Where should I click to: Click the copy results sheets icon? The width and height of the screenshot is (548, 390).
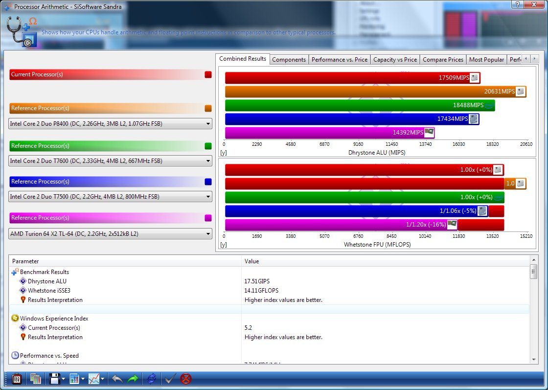pyautogui.click(x=35, y=379)
